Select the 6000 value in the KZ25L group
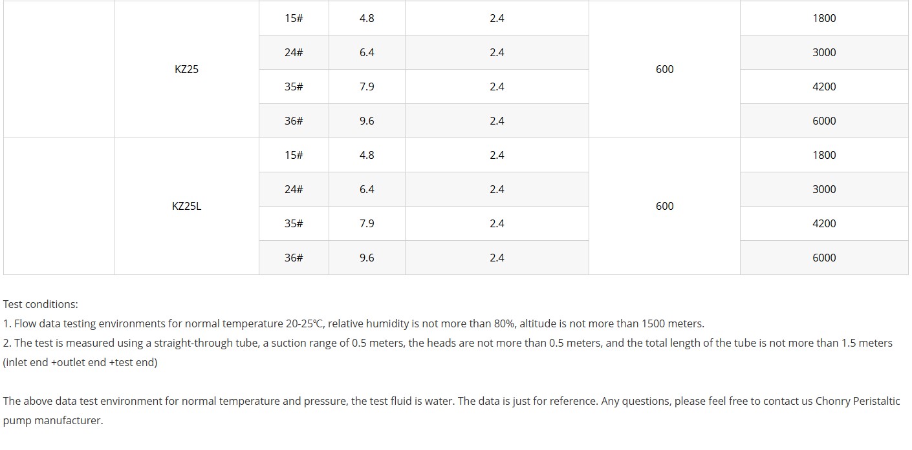 click(824, 258)
